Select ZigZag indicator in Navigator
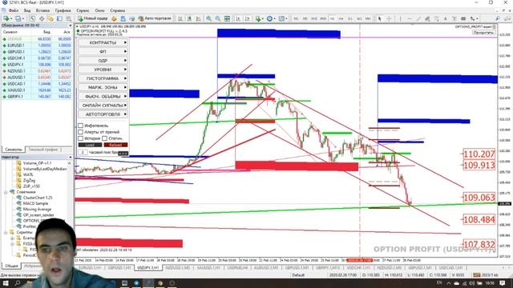This screenshot has height=288, width=513. (x=29, y=180)
